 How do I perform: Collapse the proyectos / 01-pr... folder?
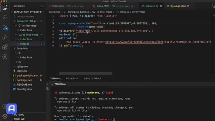coord(15,21)
